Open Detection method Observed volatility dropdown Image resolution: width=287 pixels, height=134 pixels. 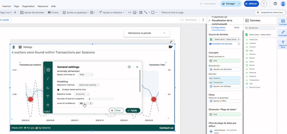88,85
